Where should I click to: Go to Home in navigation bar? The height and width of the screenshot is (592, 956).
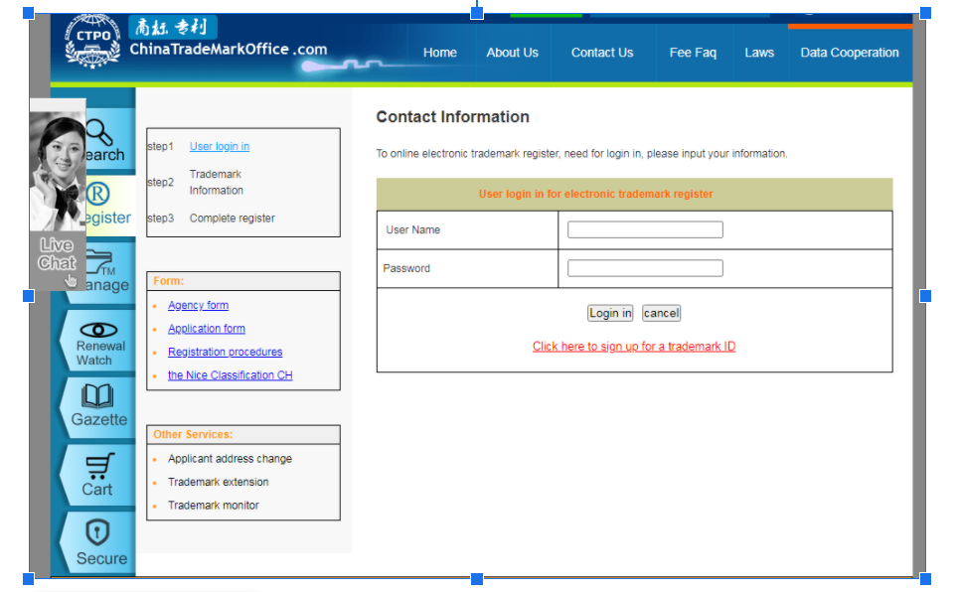[x=440, y=53]
